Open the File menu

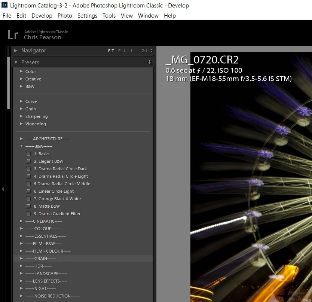click(x=7, y=15)
